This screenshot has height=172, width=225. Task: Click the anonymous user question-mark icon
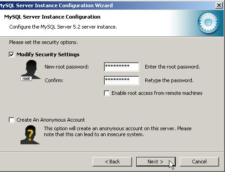[30, 135]
